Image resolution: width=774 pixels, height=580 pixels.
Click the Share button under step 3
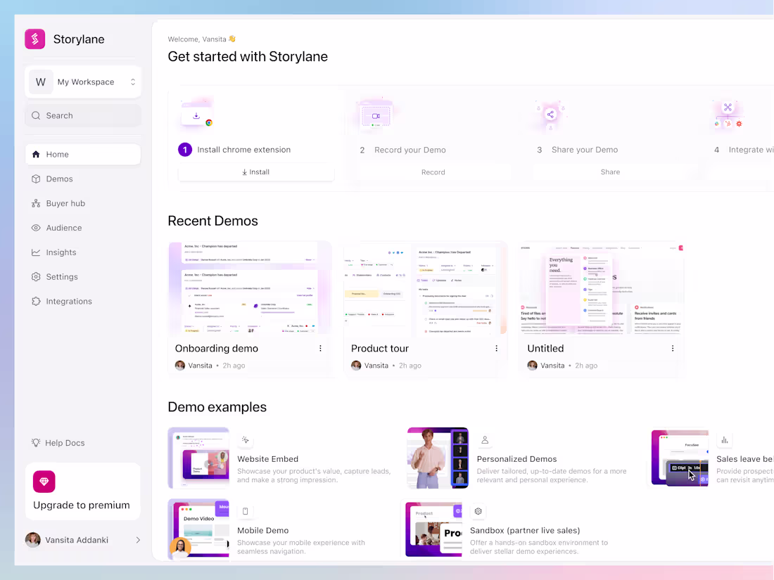(x=610, y=172)
